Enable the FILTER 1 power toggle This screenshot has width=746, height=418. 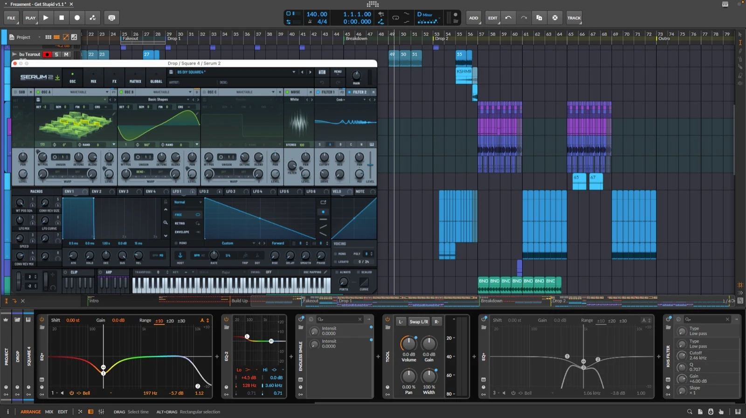coord(318,92)
